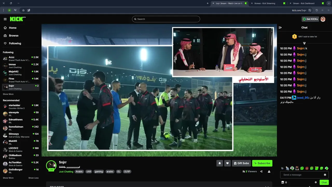Image resolution: width=332 pixels, height=187 pixels.
Task: Open the user profile avatar menu
Action: pyautogui.click(x=323, y=19)
